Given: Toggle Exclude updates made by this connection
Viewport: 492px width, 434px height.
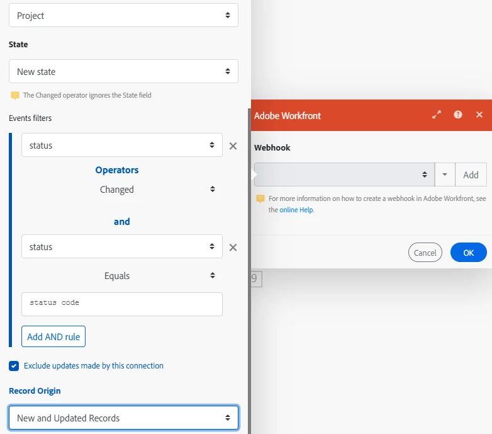Looking at the screenshot, I should click(x=14, y=366).
